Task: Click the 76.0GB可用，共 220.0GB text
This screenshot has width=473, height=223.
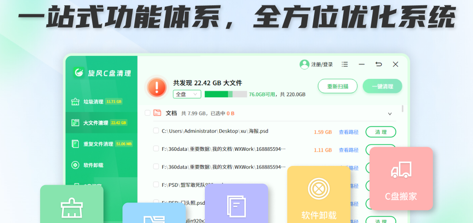Action: (277, 94)
